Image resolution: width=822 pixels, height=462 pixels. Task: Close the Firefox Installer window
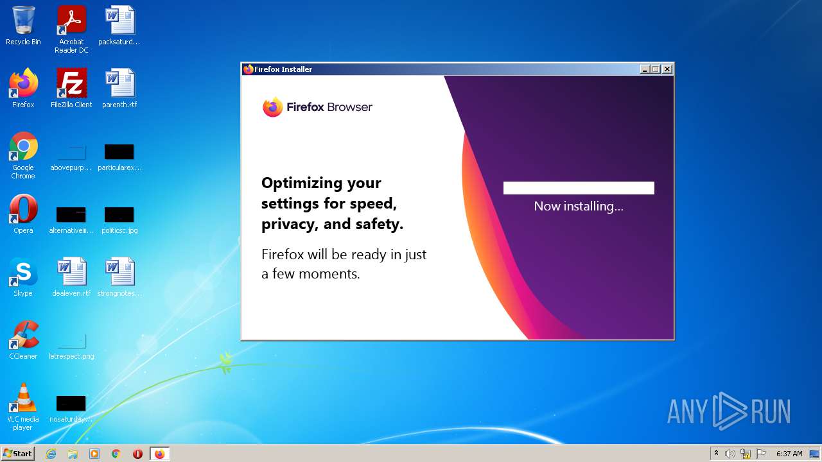pos(667,69)
